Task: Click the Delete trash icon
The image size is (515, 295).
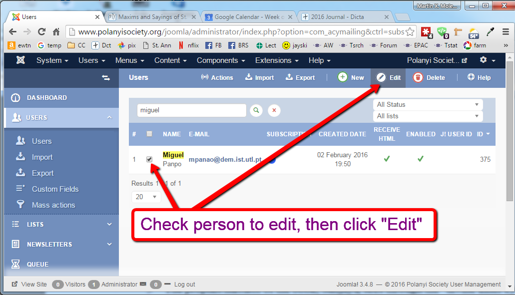Action: (x=418, y=77)
